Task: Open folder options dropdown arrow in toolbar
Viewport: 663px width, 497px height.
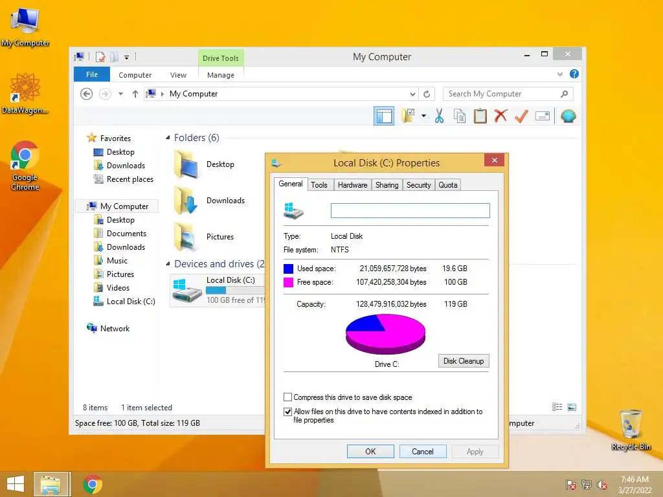Action: click(423, 116)
